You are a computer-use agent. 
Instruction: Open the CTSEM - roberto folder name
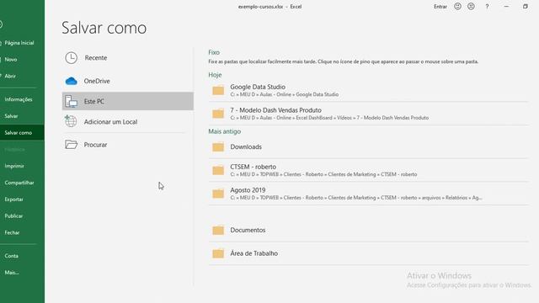(x=253, y=167)
